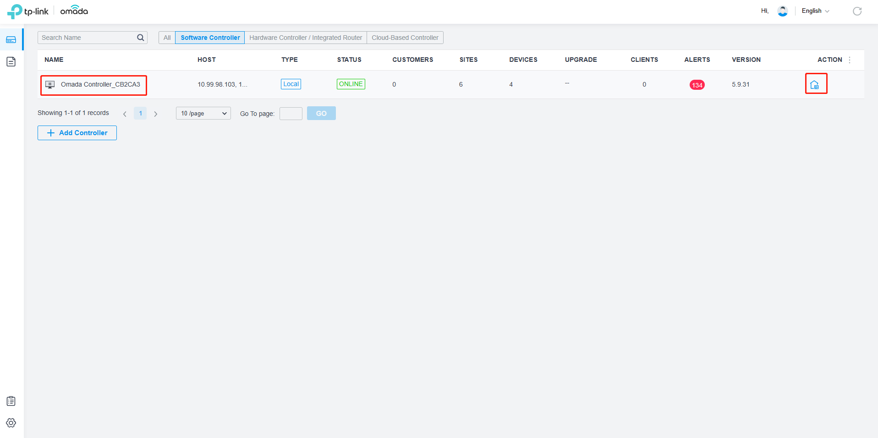Screen dimensions: 878x438
Task: Click the GO button
Action: point(321,113)
